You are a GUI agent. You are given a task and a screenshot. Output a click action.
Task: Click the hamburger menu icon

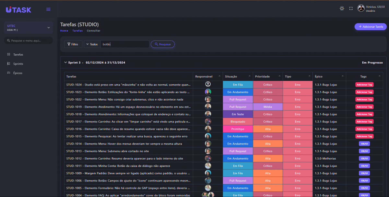[x=48, y=9]
